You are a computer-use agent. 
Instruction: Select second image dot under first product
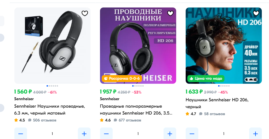point(49,86)
